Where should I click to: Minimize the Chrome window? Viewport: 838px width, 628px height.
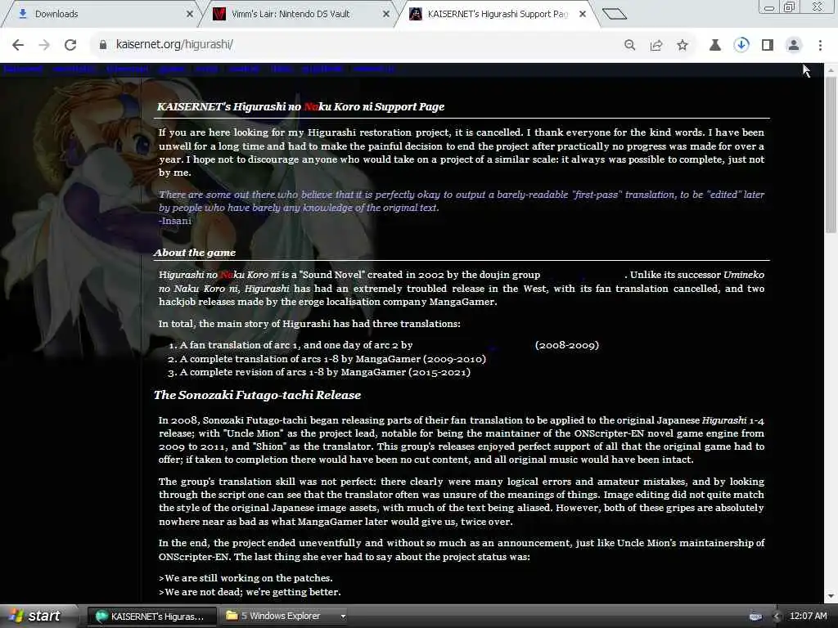pyautogui.click(x=769, y=7)
